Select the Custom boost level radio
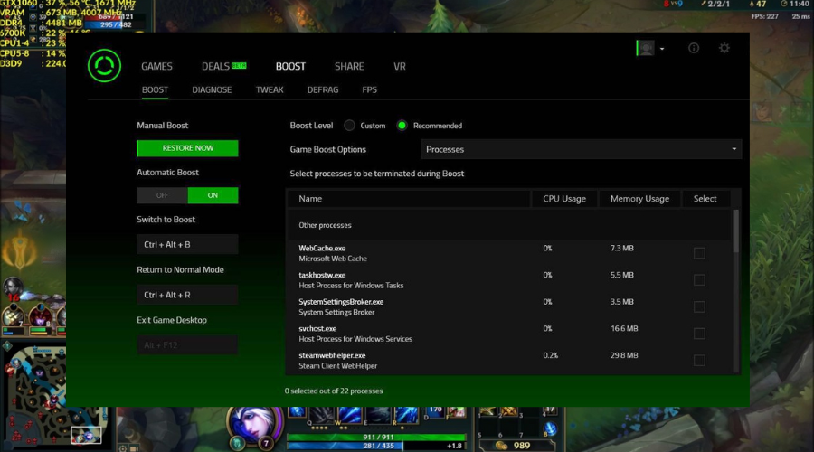The height and width of the screenshot is (452, 814). coord(349,126)
